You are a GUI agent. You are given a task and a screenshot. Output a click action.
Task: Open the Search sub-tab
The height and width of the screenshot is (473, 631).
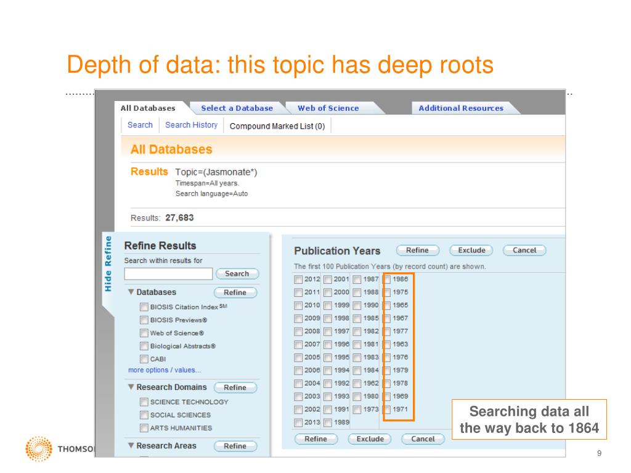140,125
